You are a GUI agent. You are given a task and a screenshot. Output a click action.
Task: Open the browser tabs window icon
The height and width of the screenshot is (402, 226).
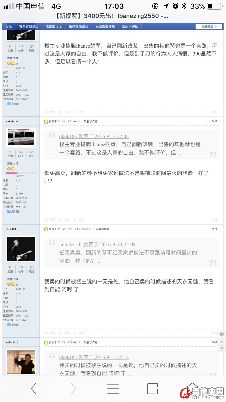[x=153, y=389]
